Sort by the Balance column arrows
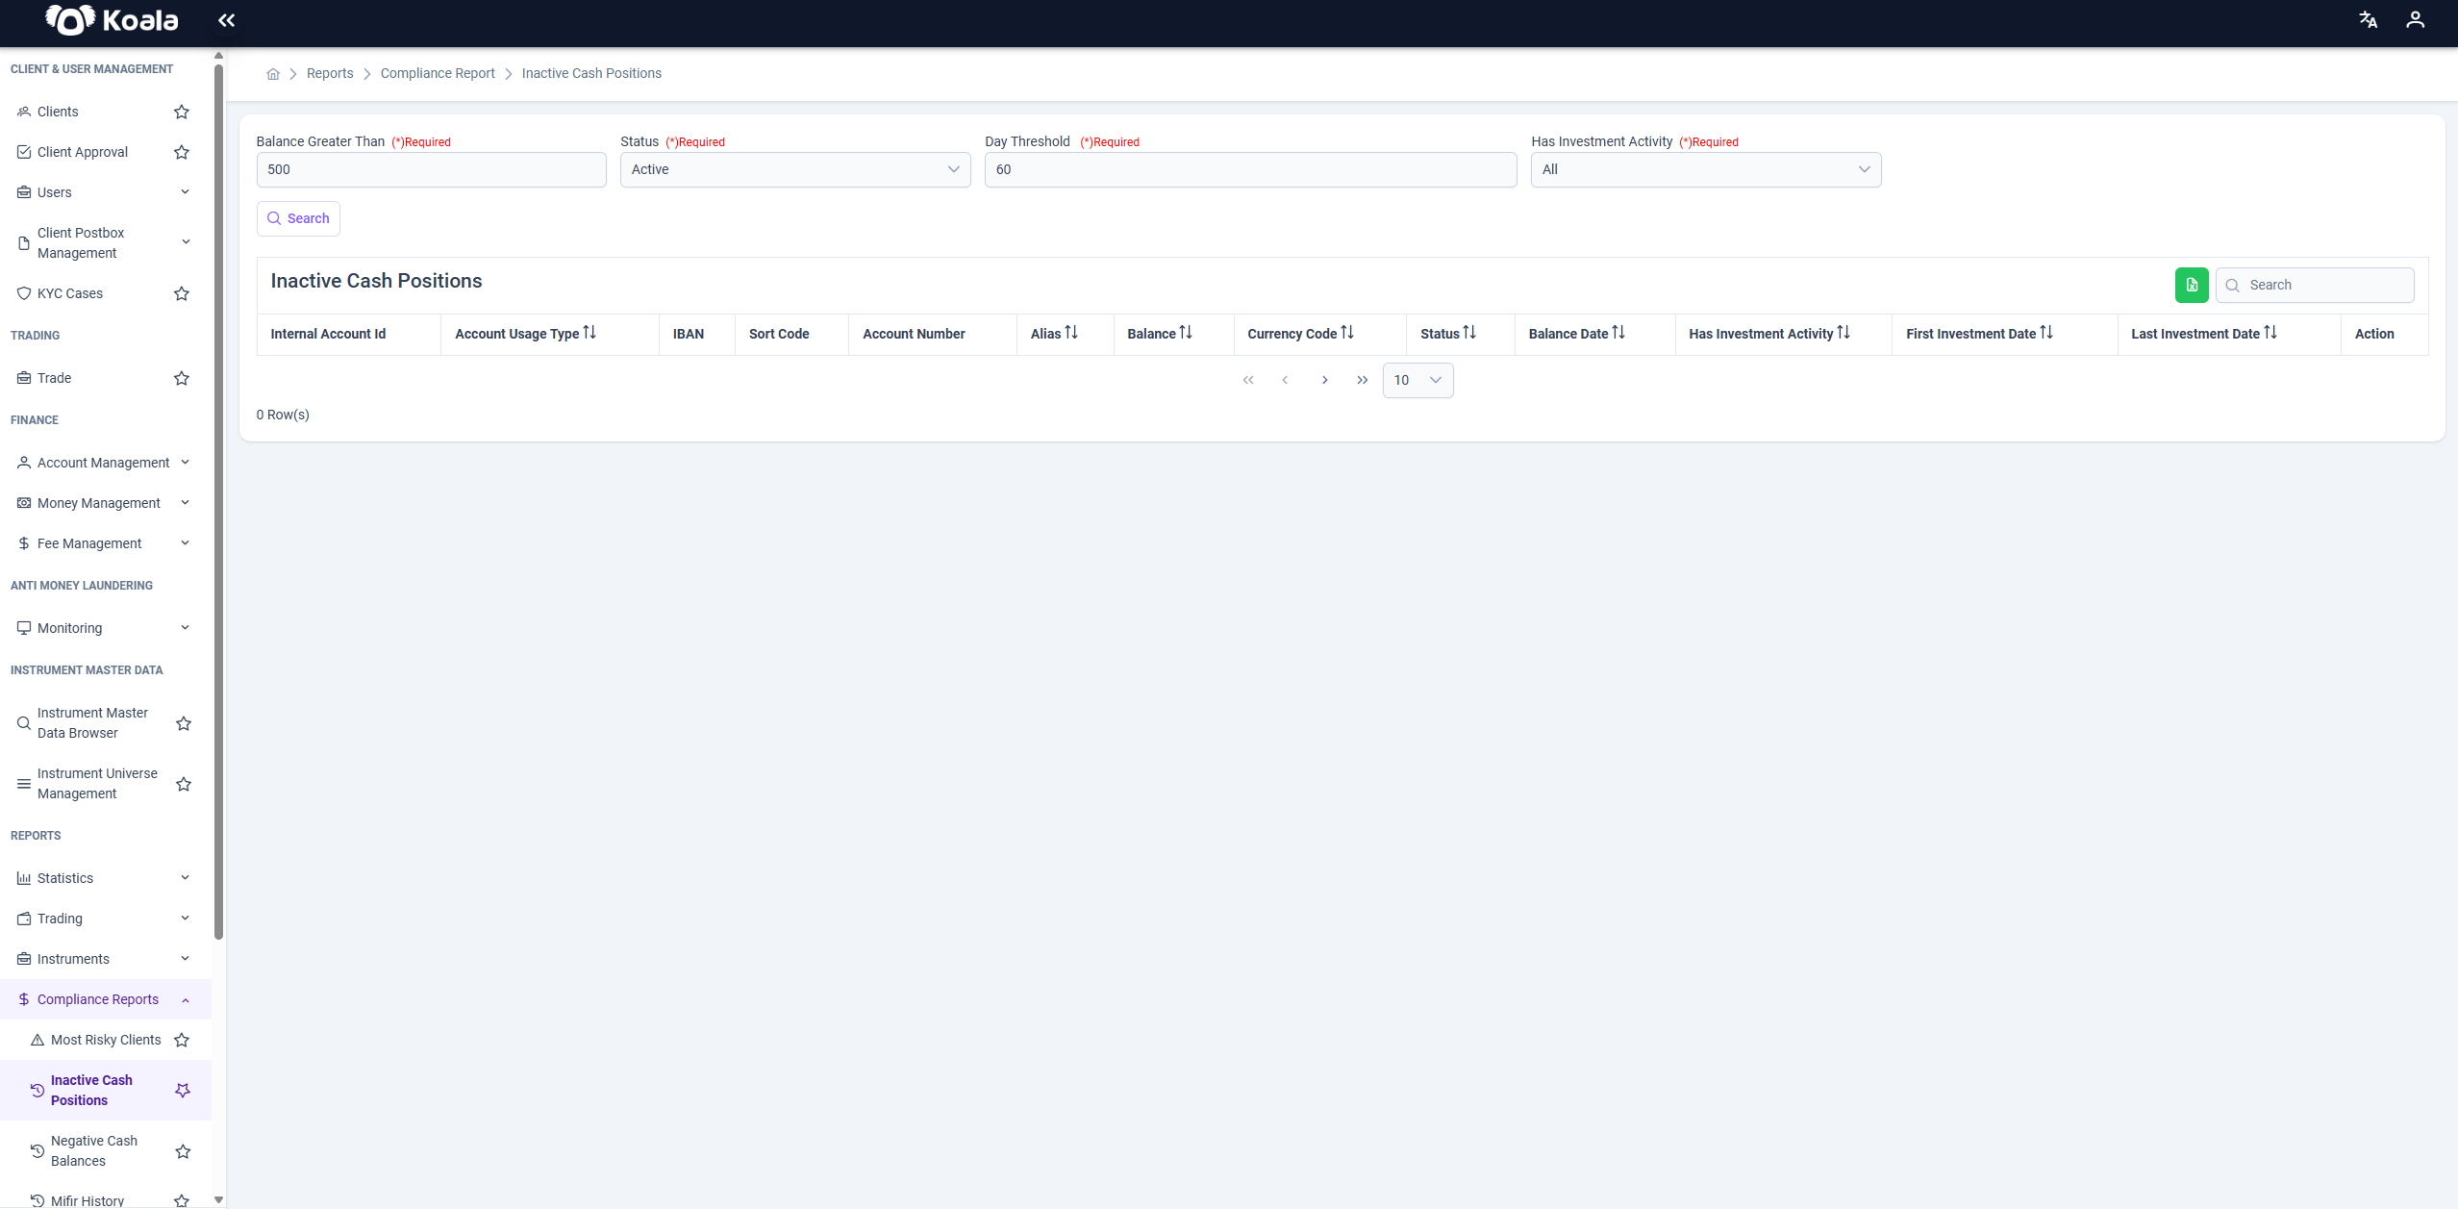This screenshot has height=1209, width=2458. point(1186,333)
